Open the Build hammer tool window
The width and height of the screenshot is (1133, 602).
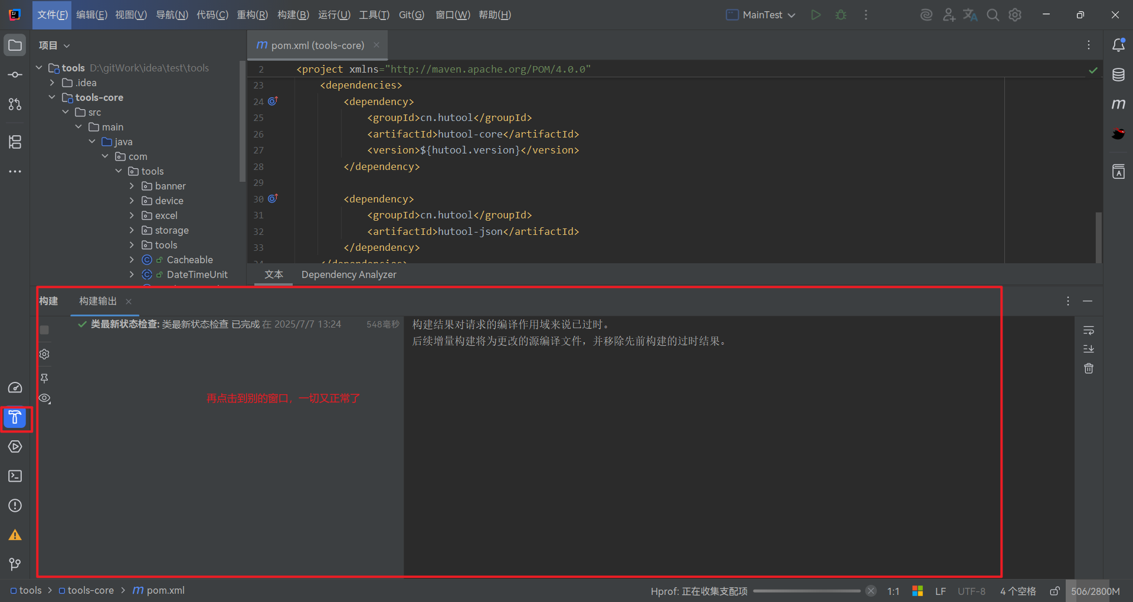point(15,418)
